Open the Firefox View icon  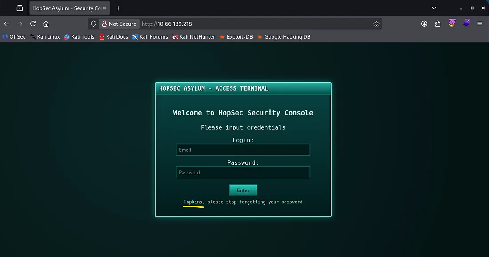[20, 8]
